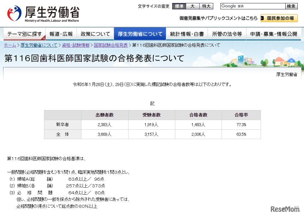Image resolution: width=304 pixels, height=216 pixels.
Task: Open the 所管の法令等 menu tab
Action: click(x=227, y=34)
